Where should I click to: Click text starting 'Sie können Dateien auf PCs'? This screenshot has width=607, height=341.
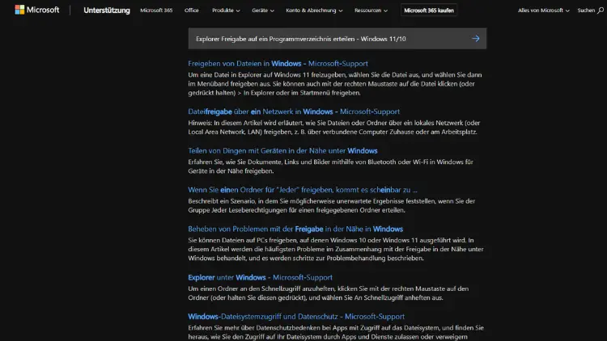point(336,249)
